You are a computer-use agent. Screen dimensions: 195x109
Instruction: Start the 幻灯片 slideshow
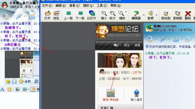[92, 15]
